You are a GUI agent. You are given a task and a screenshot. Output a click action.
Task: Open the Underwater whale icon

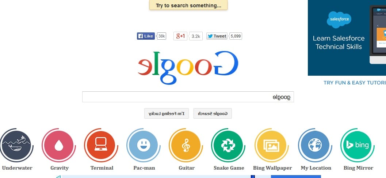(x=16, y=145)
